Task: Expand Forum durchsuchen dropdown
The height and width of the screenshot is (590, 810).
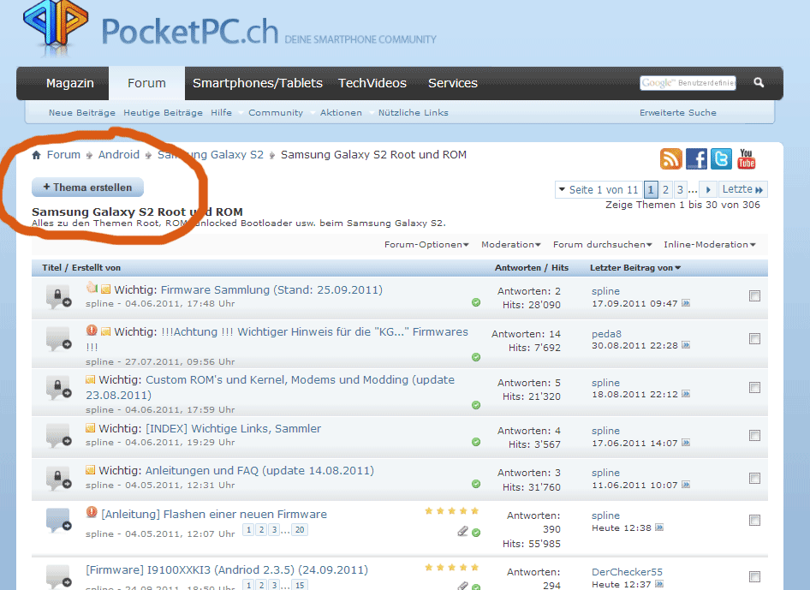Action: 602,244
